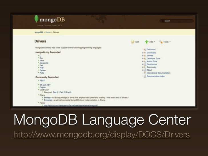Open the C# and .NET link
208x156 pixels.
tap(45, 85)
